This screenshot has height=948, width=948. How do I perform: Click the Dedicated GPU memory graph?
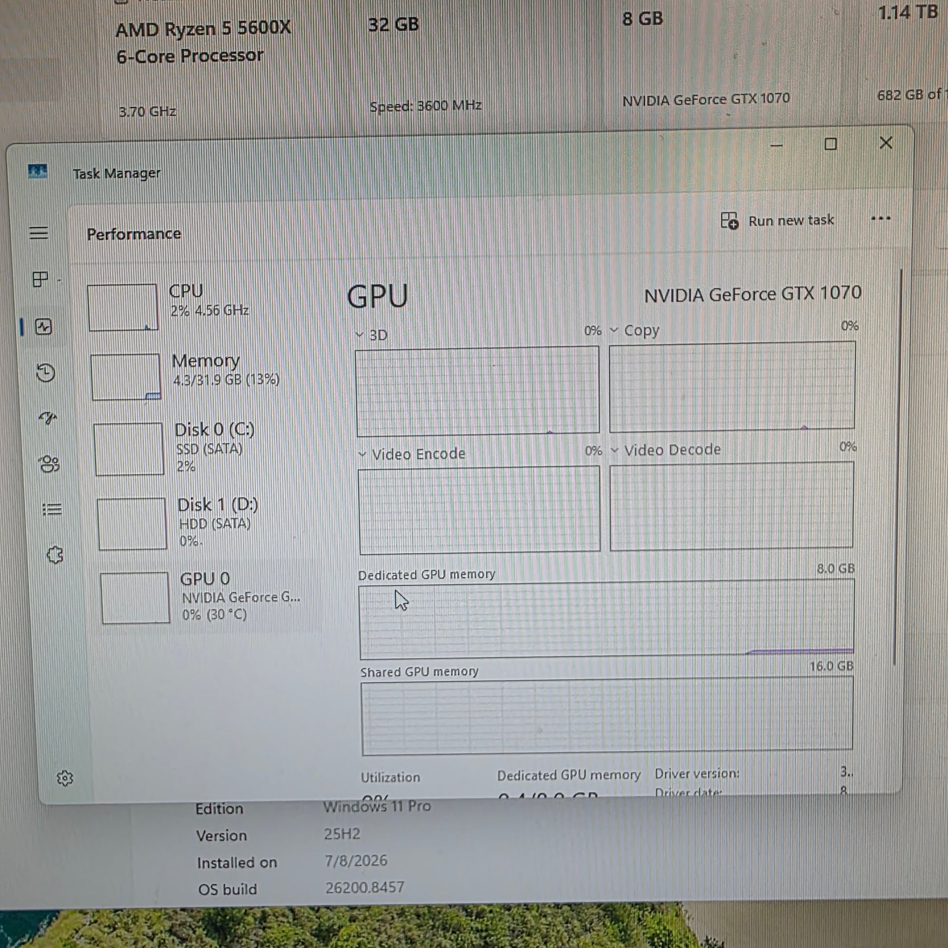(x=607, y=620)
